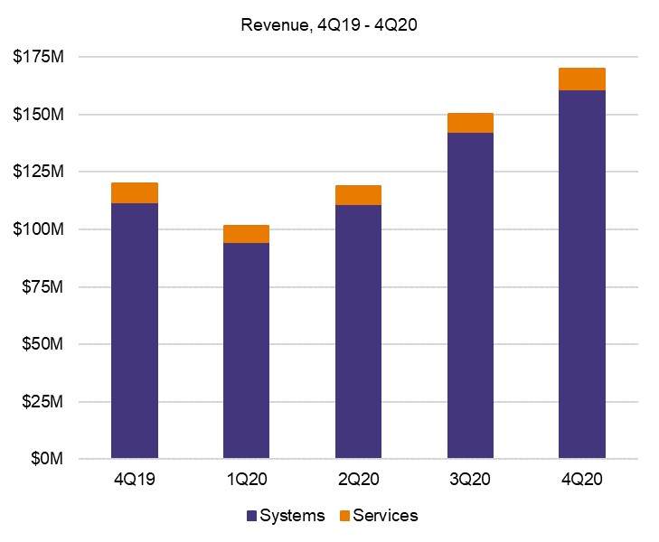Image resolution: width=659 pixels, height=542 pixels.
Task: Click the chart title "Revenue, 4Q19 - 4Q20"
Action: tap(328, 24)
